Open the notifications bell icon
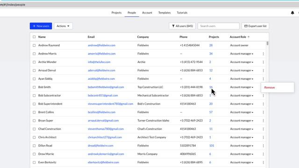The height and width of the screenshot is (168, 299). (x=292, y=13)
